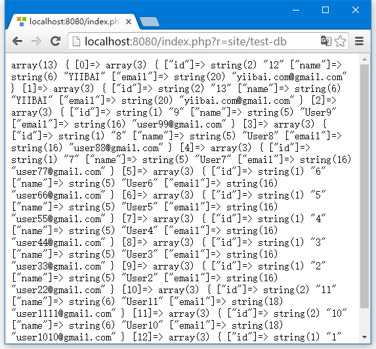Image resolution: width=376 pixels, height=349 pixels.
Task: Click the "user99@gmail.com" text in output
Action: pos(179,125)
